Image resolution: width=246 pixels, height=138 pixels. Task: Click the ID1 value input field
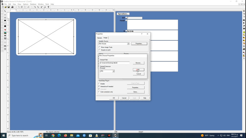(134, 18)
